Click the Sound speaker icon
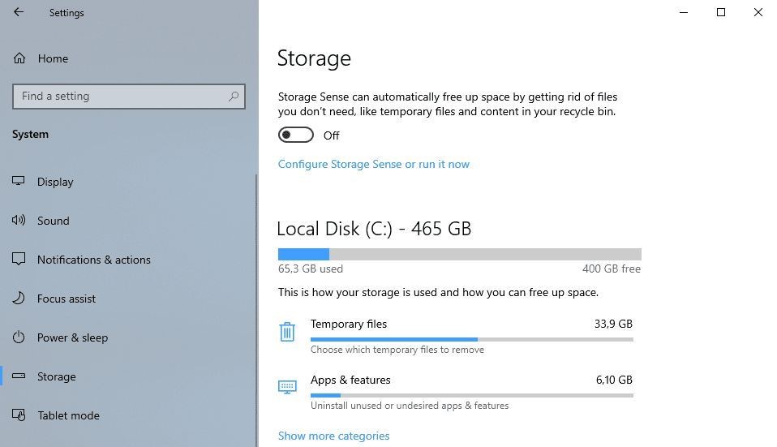777x447 pixels. [19, 221]
